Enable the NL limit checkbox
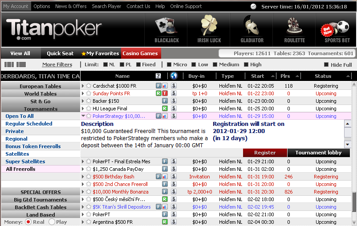This screenshot has height=226, width=357. point(105,65)
